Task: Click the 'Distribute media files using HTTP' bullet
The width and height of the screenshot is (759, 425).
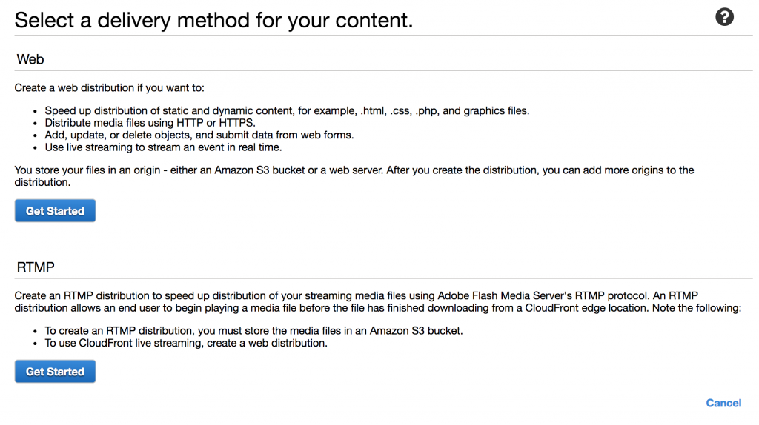Action: 150,123
